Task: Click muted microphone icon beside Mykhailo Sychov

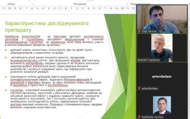Action: pyautogui.click(x=139, y=117)
